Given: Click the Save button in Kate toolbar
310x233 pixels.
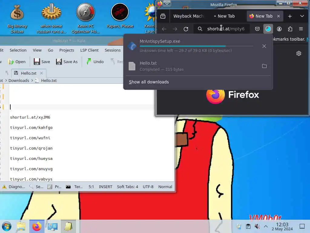Looking at the screenshot, I should (x=42, y=62).
